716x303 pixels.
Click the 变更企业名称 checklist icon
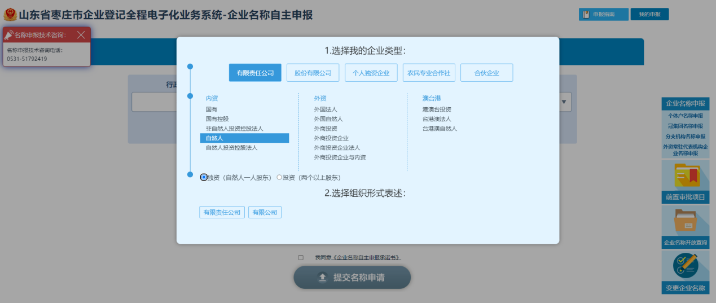coord(686,265)
